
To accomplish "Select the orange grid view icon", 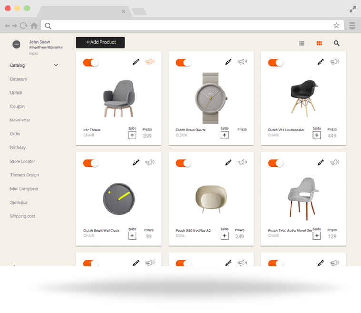I will pos(319,43).
